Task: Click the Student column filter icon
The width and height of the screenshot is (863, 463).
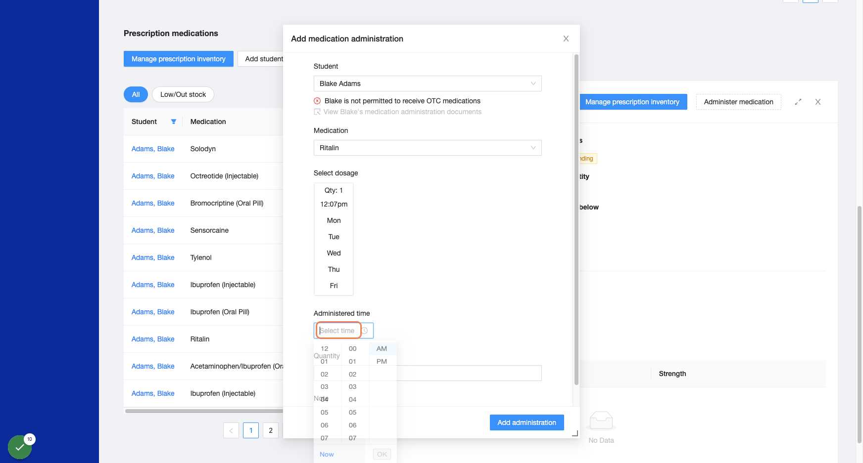Action: pyautogui.click(x=174, y=122)
